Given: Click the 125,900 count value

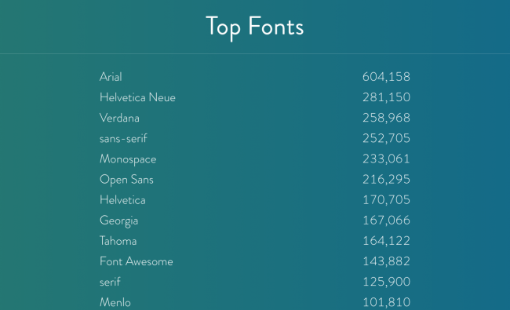Looking at the screenshot, I should (x=386, y=282).
